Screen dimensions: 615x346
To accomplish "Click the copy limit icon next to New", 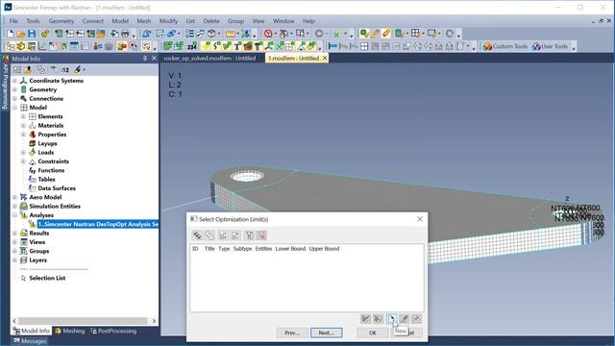I will 378,318.
